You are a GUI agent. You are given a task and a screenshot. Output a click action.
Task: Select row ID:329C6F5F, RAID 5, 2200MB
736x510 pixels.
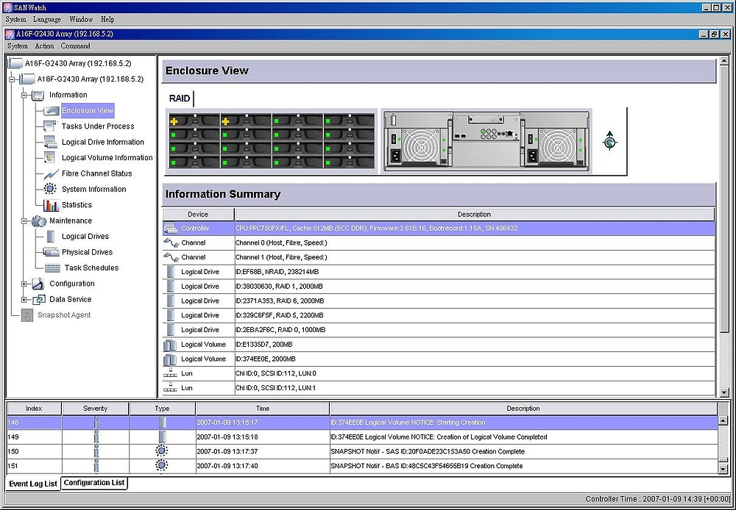click(x=439, y=315)
